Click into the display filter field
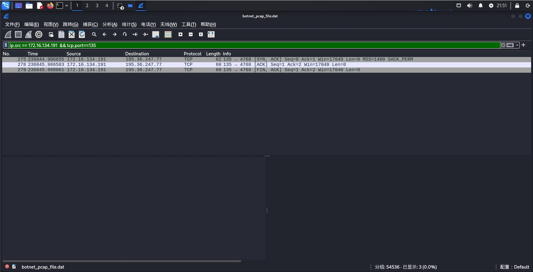Screen dimensions: 533x272 (x=254, y=45)
